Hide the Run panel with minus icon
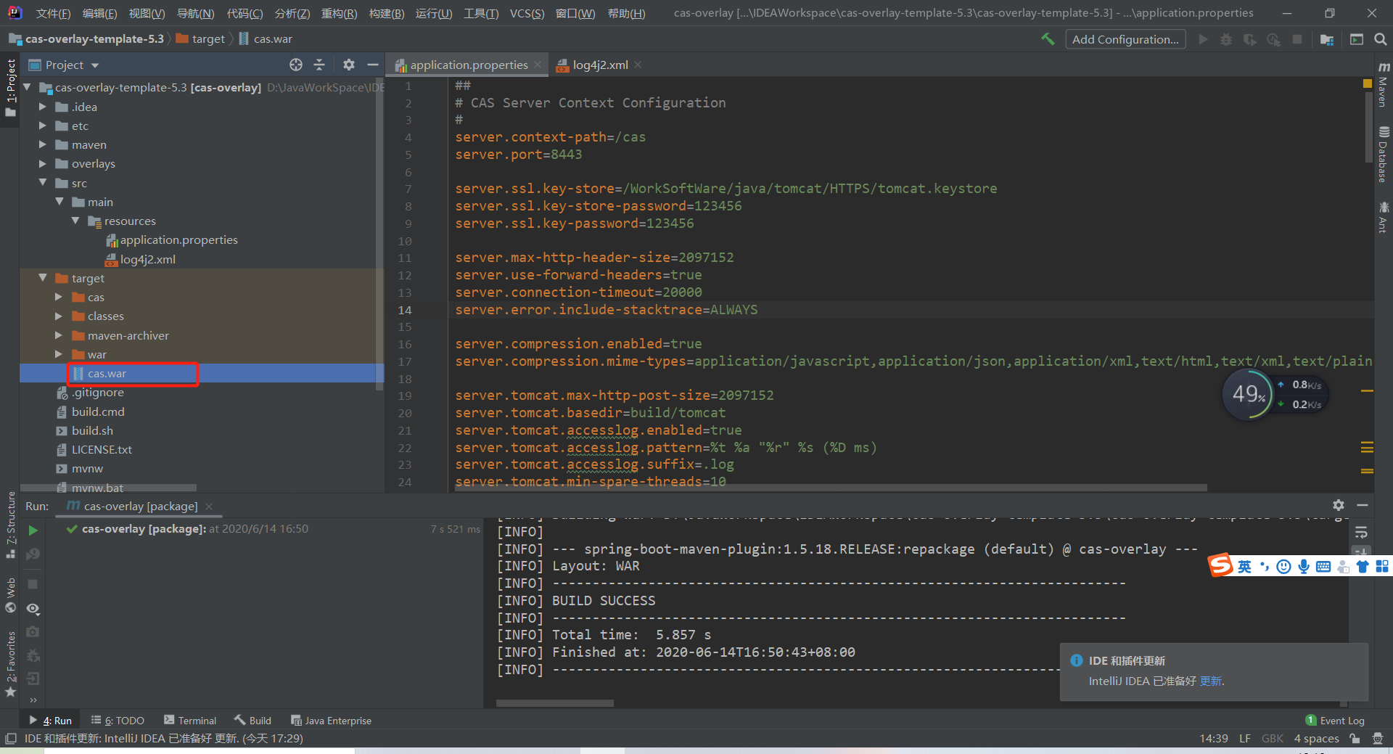 click(1363, 505)
